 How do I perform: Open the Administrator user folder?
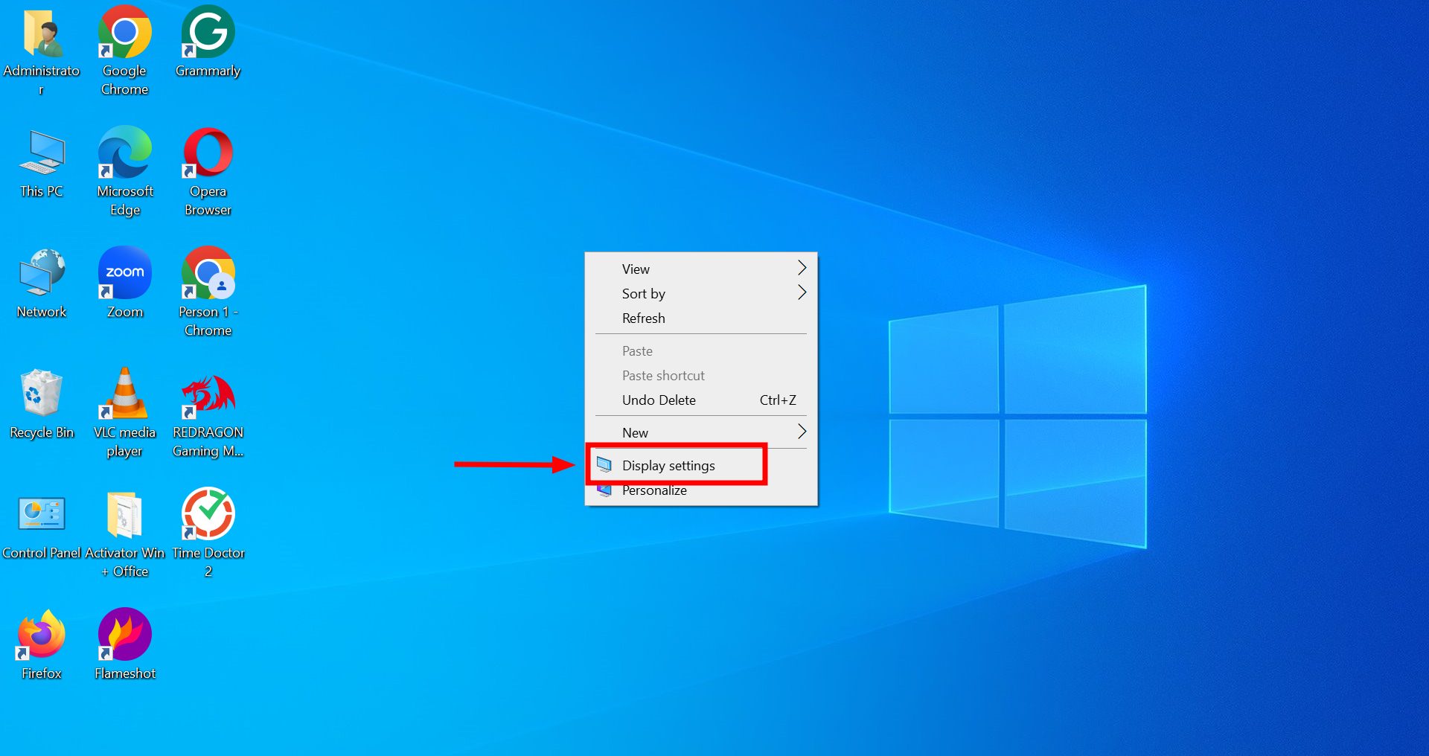point(42,33)
